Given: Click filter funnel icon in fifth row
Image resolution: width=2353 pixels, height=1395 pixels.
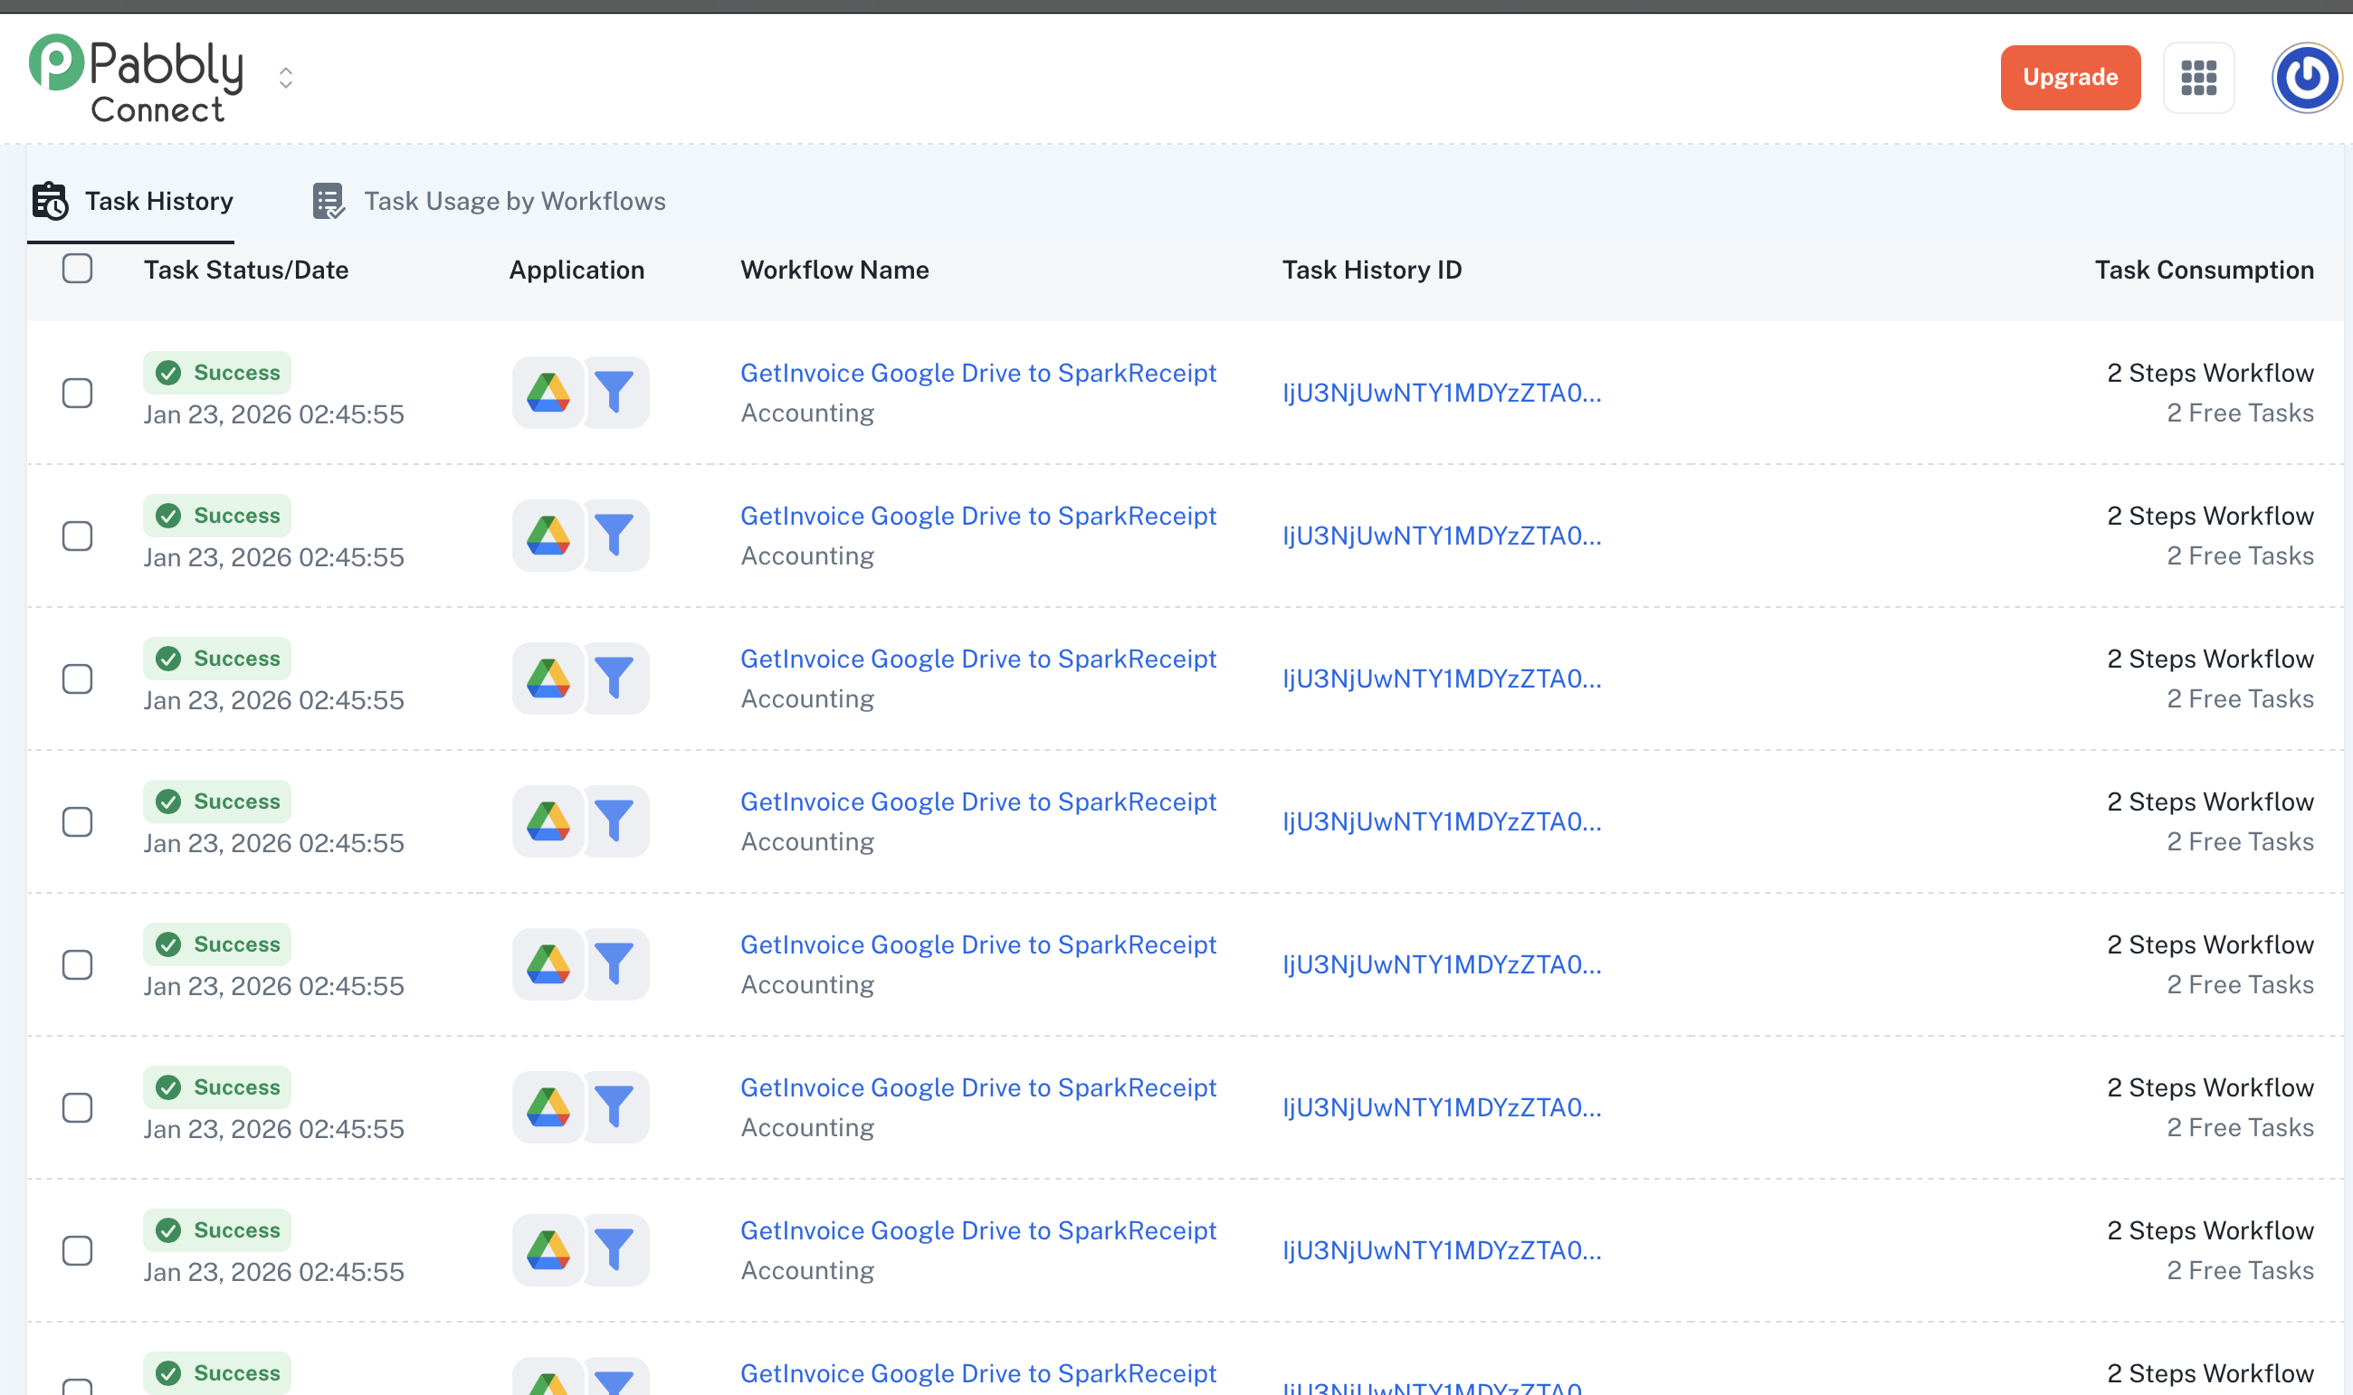Looking at the screenshot, I should (x=614, y=963).
